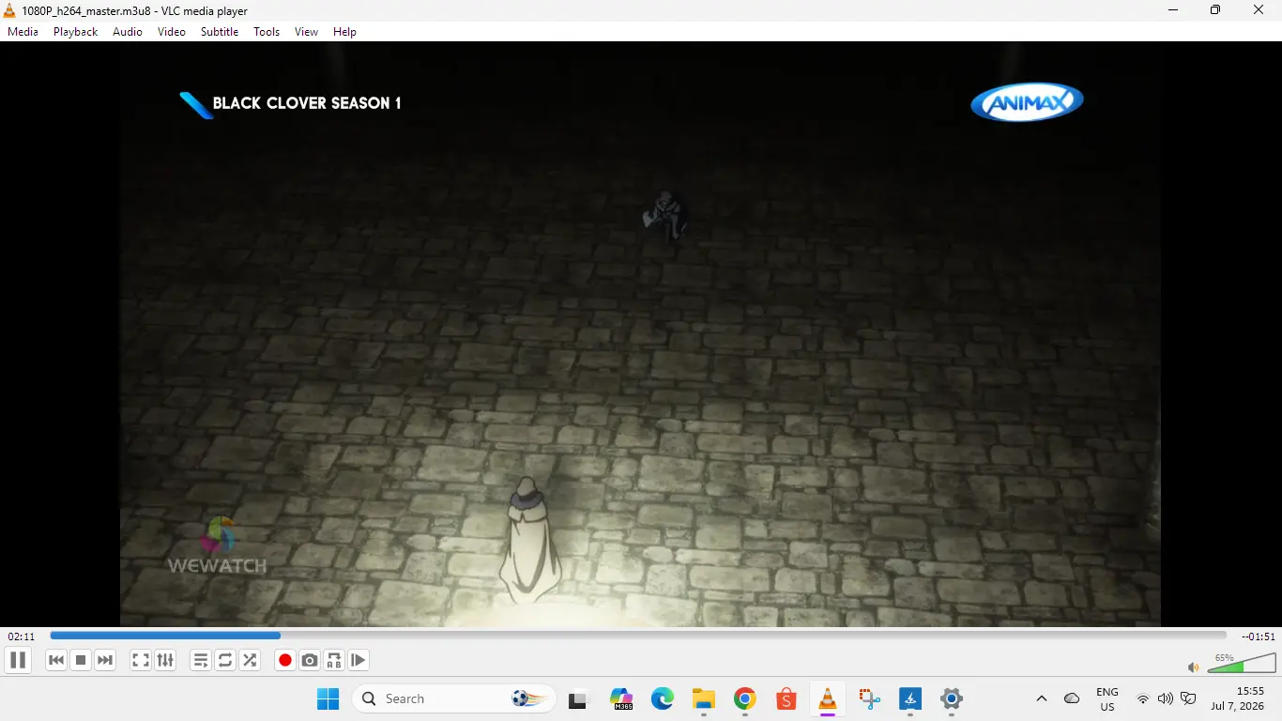The width and height of the screenshot is (1282, 721).
Task: Click the seek bar timeline
Action: coord(638,636)
